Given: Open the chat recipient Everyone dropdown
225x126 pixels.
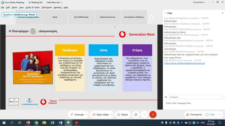Looking at the screenshot, I should point(196,97).
